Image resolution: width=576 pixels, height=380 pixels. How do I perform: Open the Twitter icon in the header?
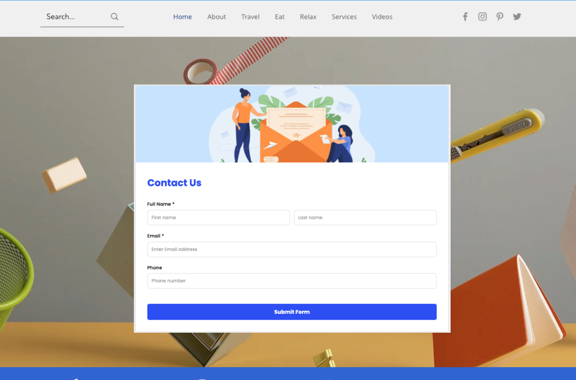[x=517, y=16]
